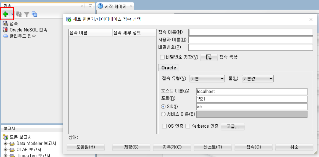The image size is (319, 157).
Task: Click the 접속 이름 input field
Action: (251, 32)
